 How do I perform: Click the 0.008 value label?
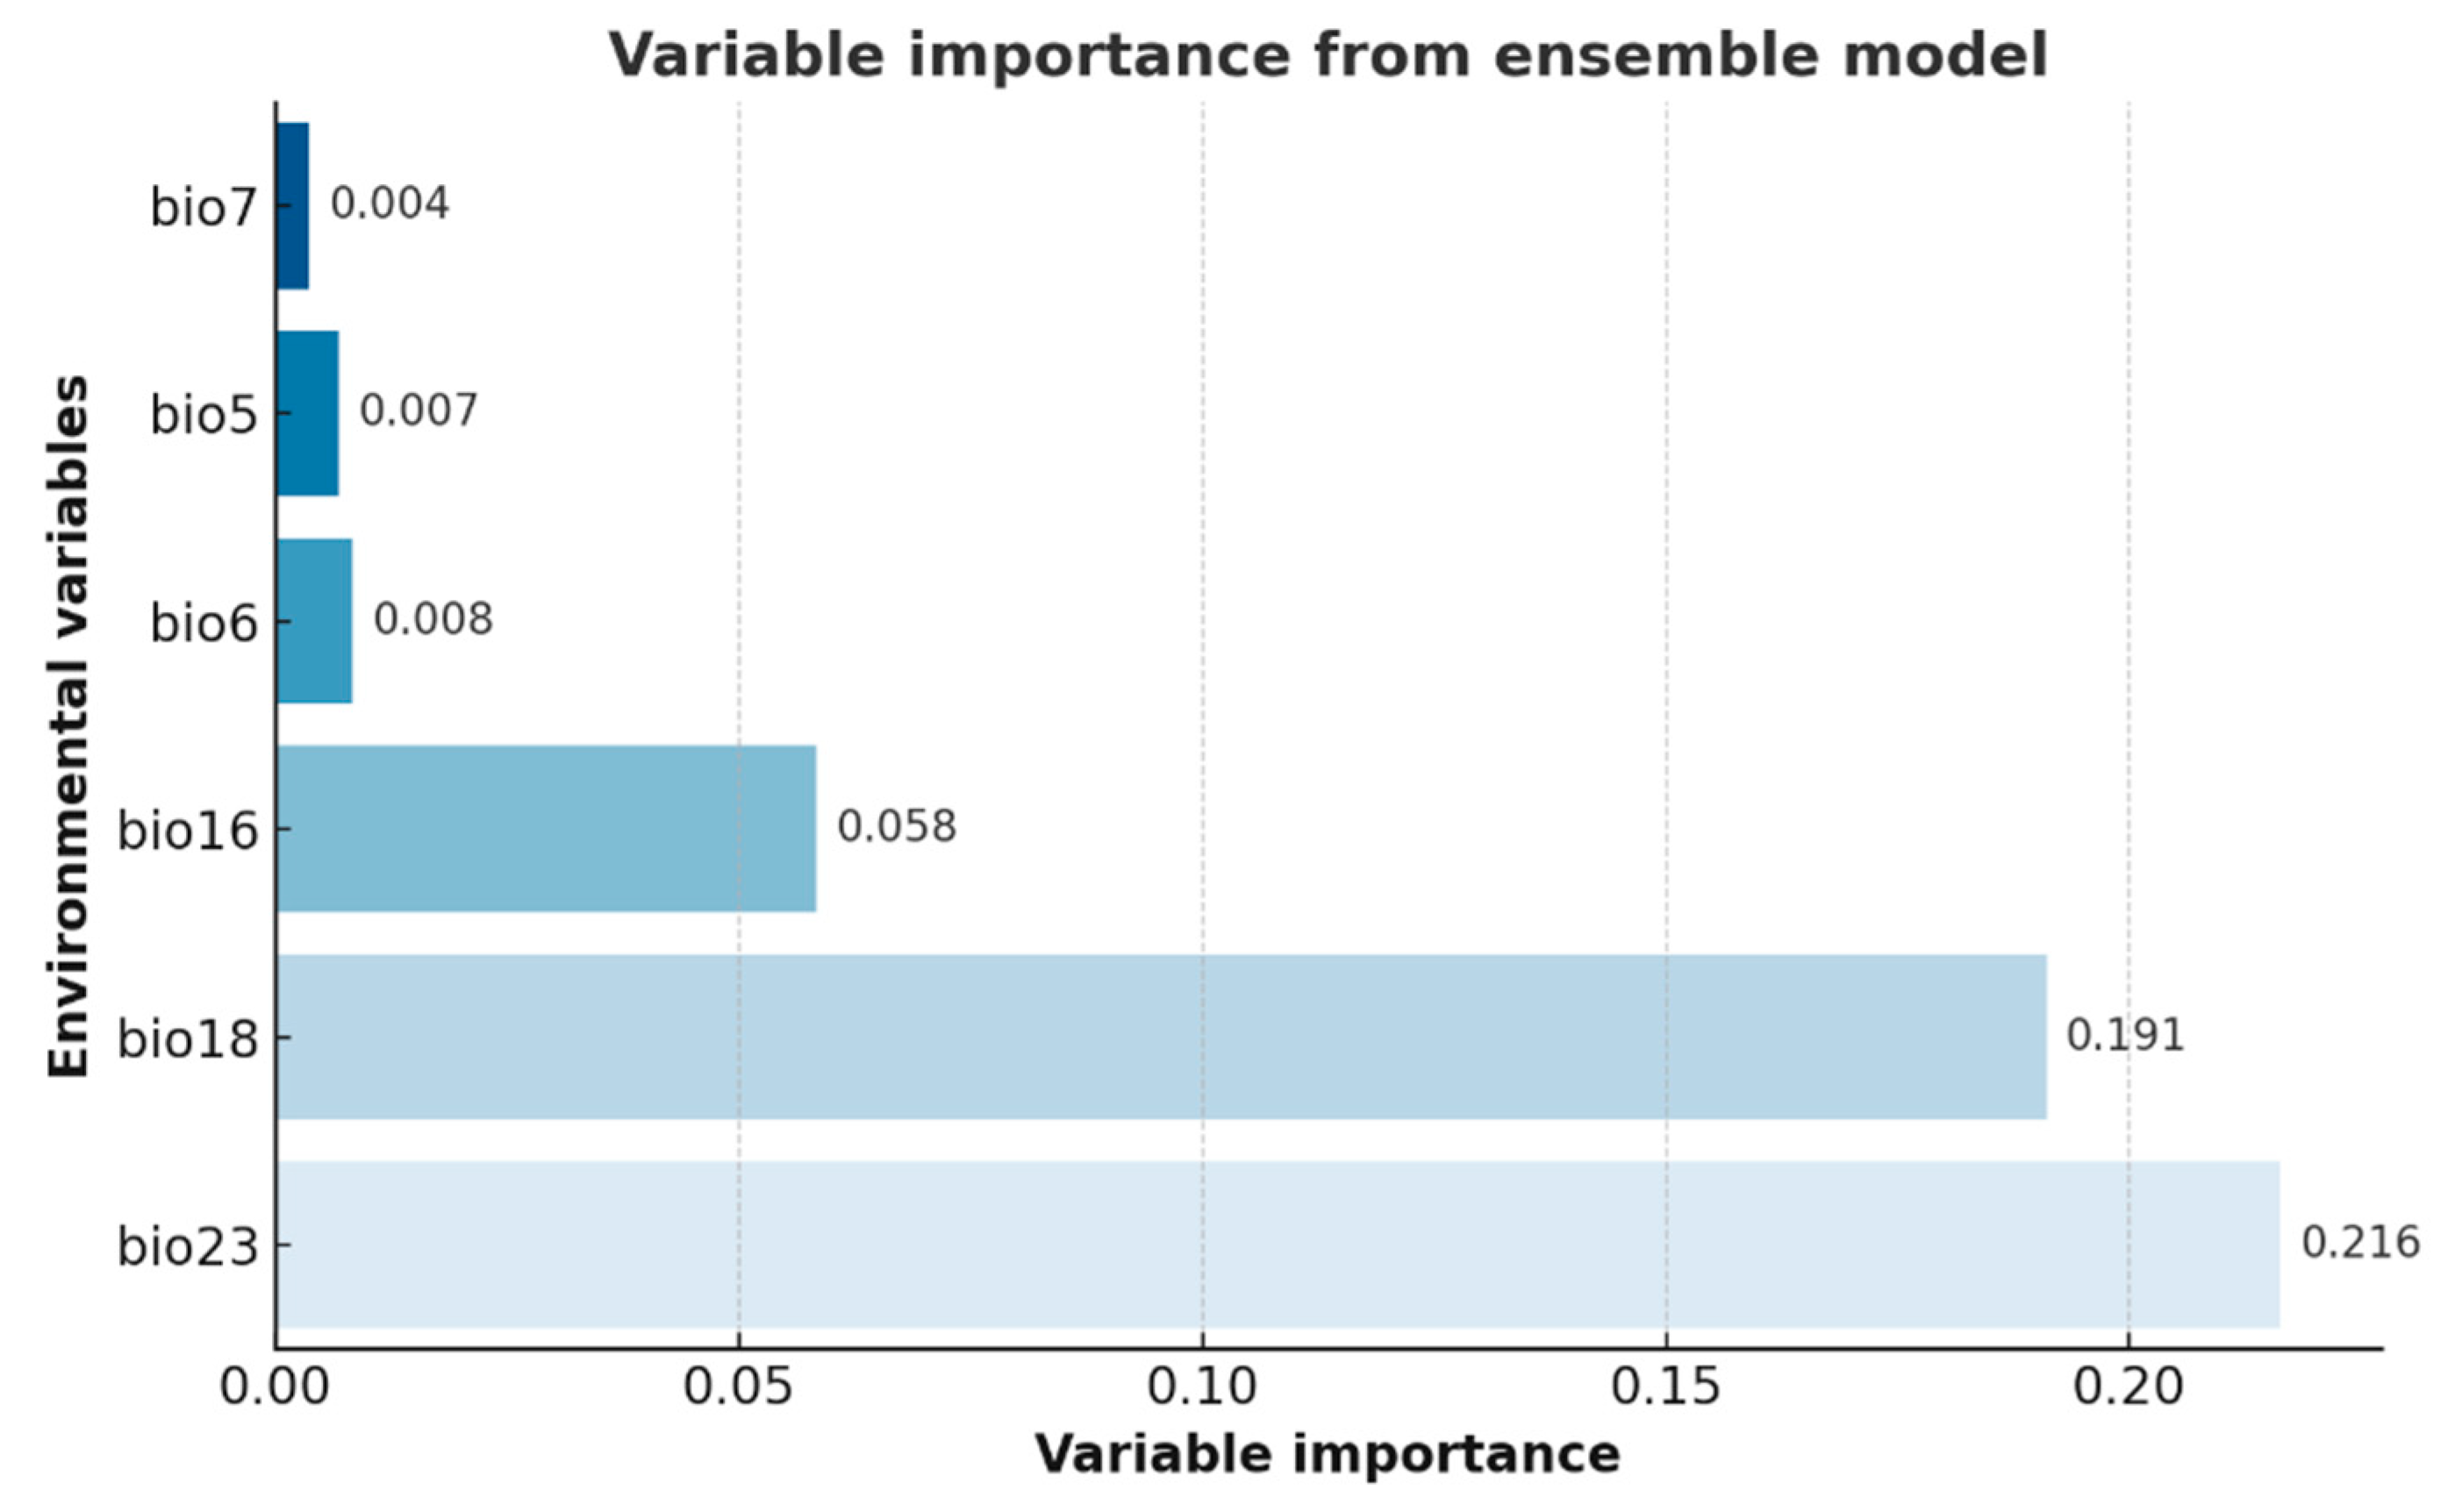pos(433,619)
